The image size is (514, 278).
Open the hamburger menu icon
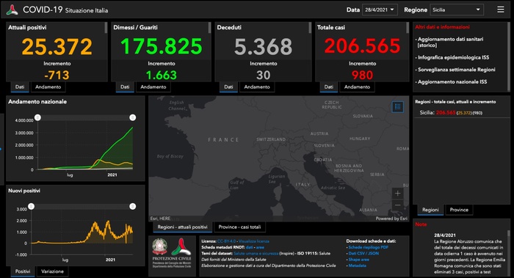[500, 10]
